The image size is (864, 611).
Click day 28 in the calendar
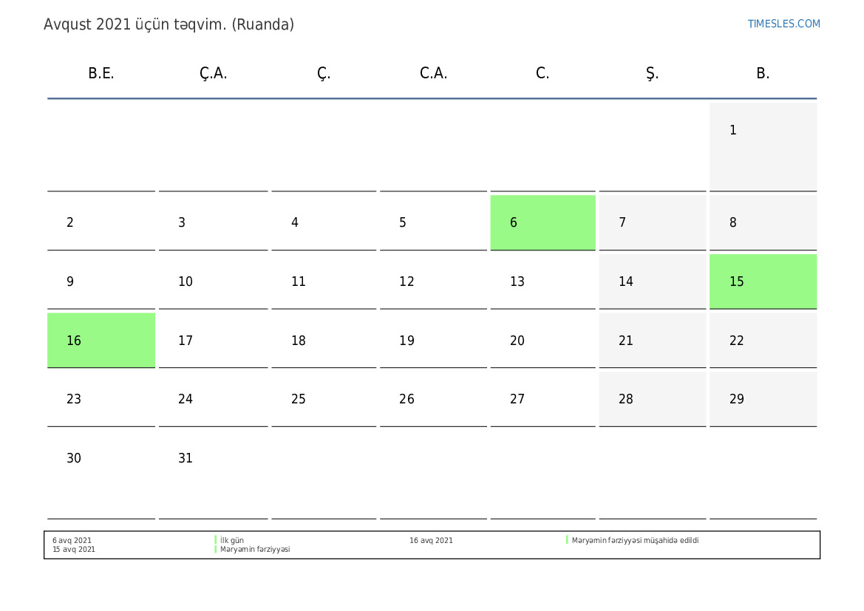653,399
